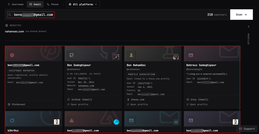The height and width of the screenshot is (134, 259).
Task: Open the avatar on purple mail card
Action: pos(235,122)
